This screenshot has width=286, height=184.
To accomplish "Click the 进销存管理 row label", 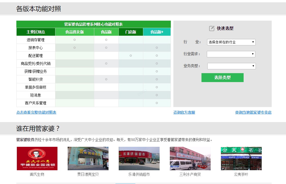I will click(36, 40).
